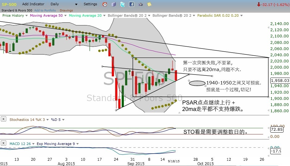The height and width of the screenshot is (166, 290).
Task: Click the Standard & Poors 500 name text
Action: [17, 11]
